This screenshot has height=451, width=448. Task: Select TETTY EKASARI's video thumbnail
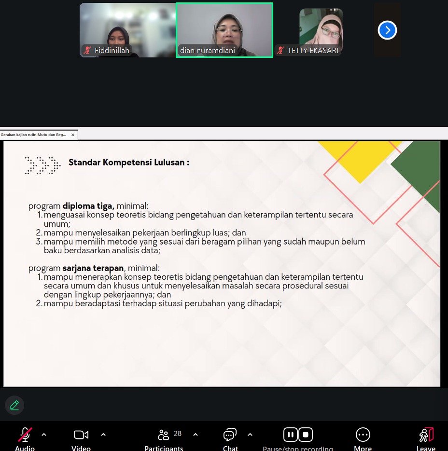pos(321,30)
